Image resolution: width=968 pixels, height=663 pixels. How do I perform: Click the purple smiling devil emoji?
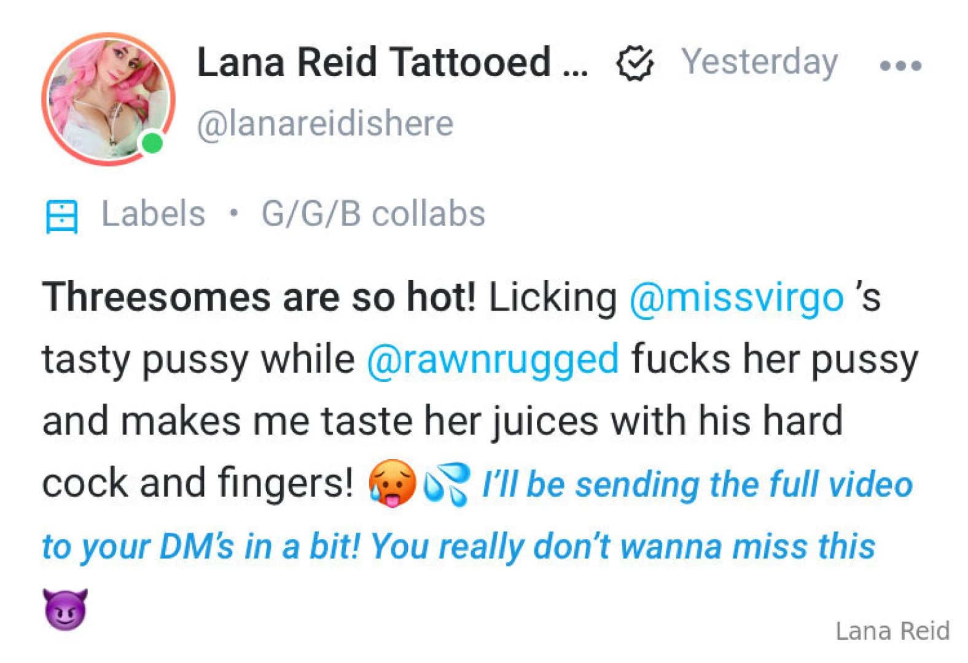[65, 608]
